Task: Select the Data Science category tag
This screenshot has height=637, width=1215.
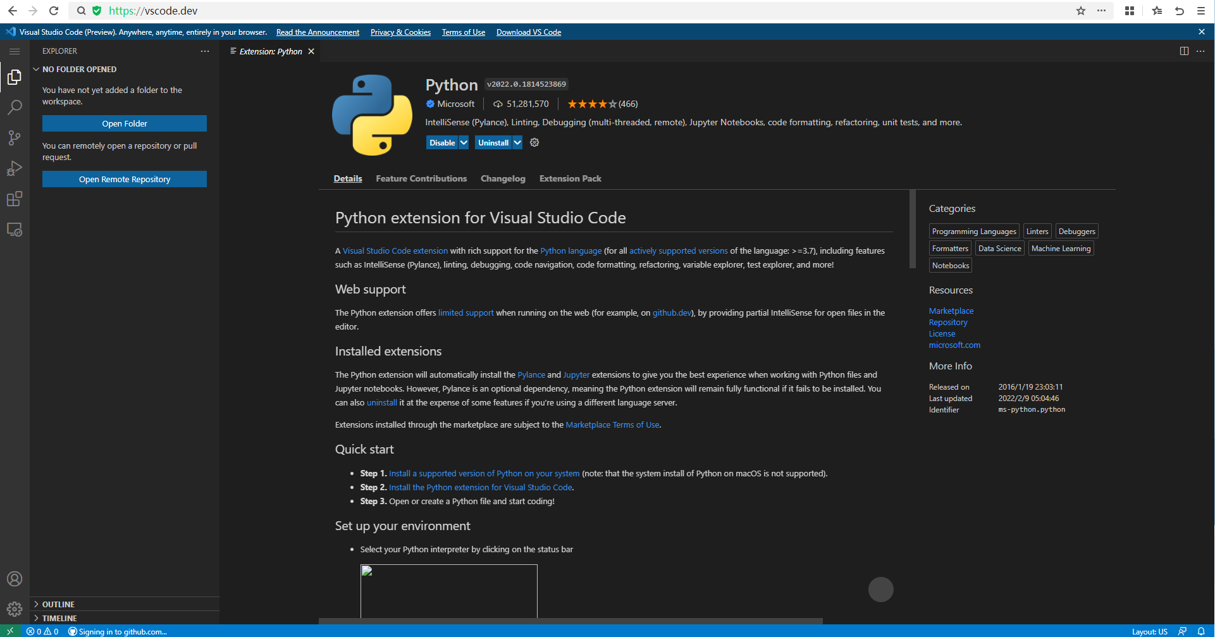Action: coord(999,249)
